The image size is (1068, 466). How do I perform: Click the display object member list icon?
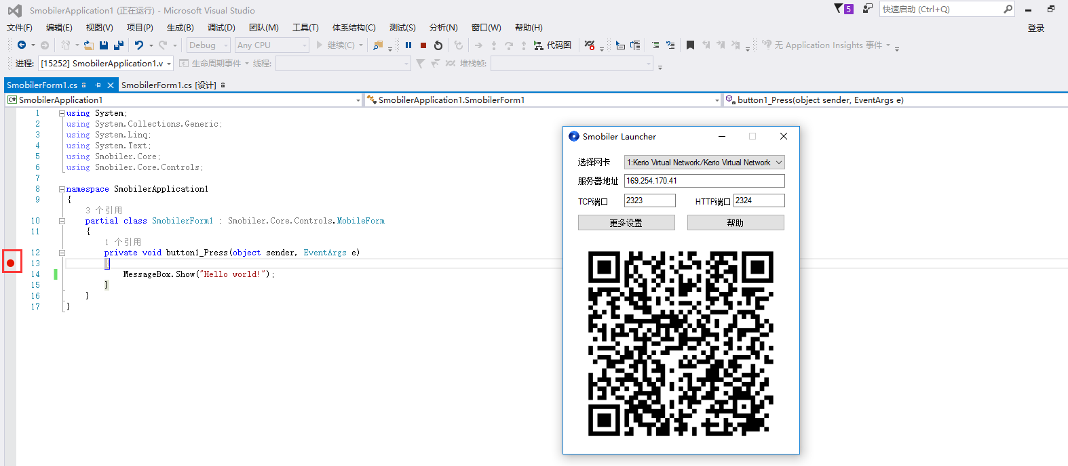click(x=620, y=45)
